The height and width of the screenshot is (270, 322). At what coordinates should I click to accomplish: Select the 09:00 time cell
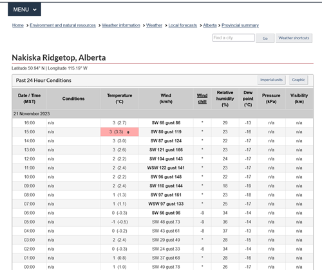[30, 186]
